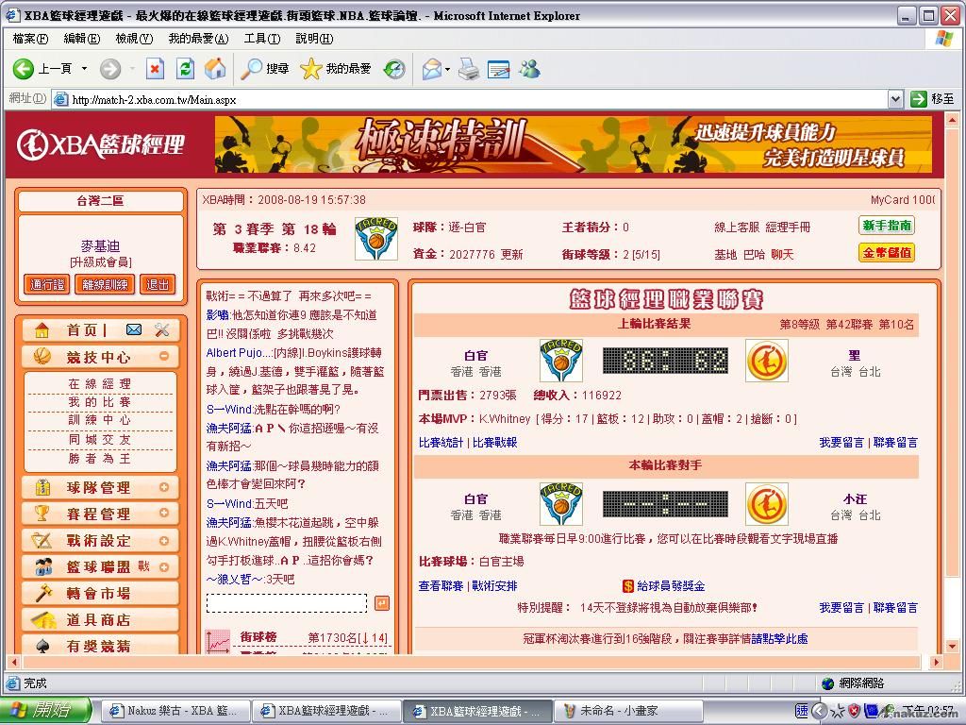Expand the 球隊管理 menu section
The width and height of the screenshot is (966, 725).
tap(164, 487)
